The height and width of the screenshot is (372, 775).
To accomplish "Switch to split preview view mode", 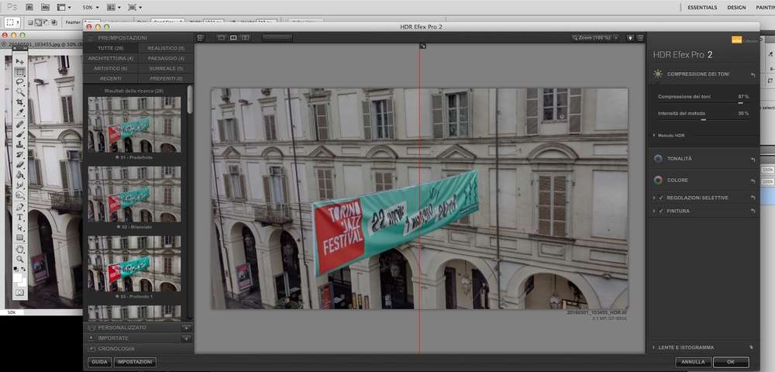I will pos(233,37).
